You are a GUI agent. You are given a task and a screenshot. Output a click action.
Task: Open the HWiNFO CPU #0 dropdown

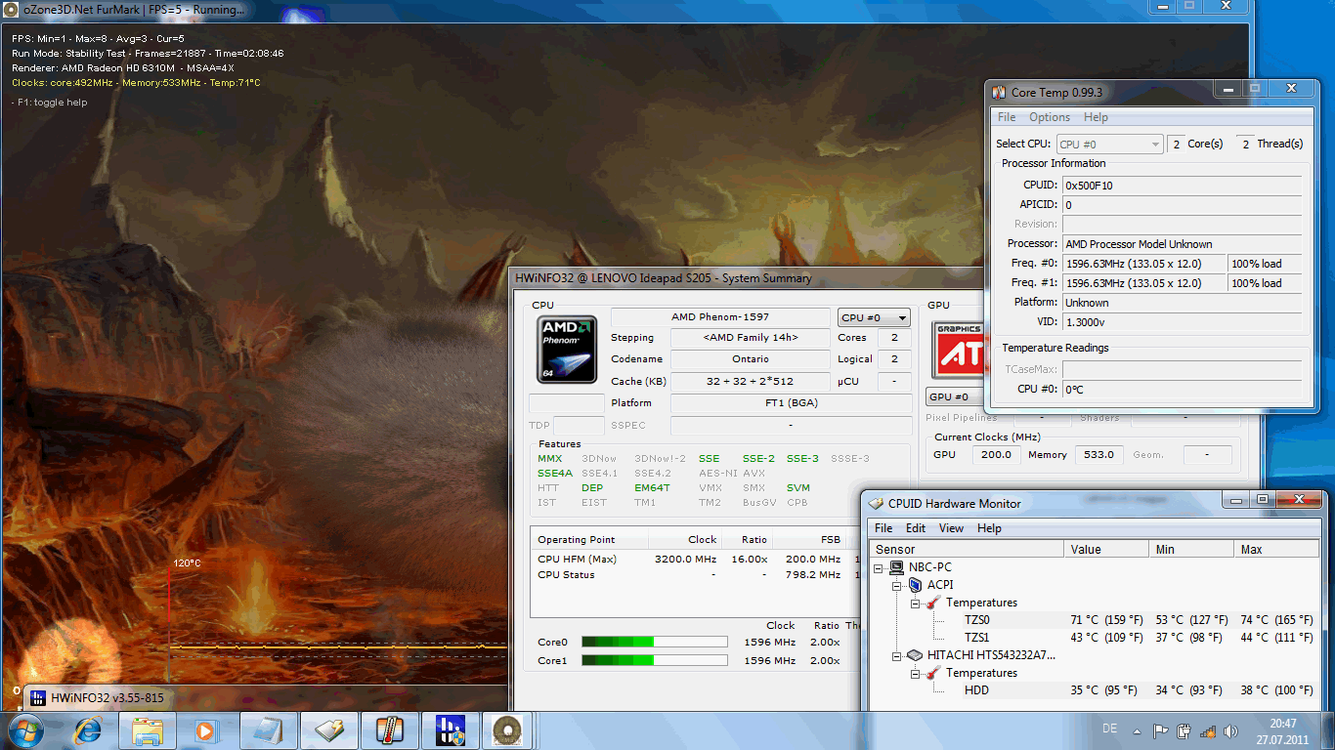click(874, 317)
